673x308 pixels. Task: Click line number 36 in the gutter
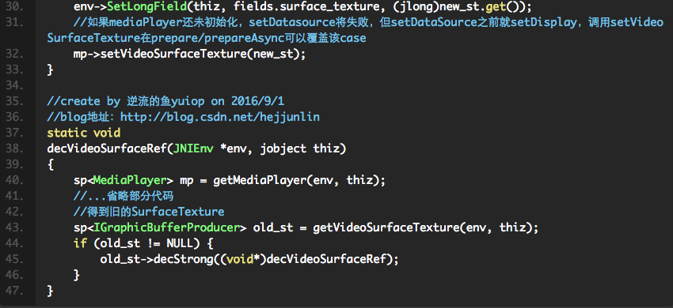tap(14, 117)
